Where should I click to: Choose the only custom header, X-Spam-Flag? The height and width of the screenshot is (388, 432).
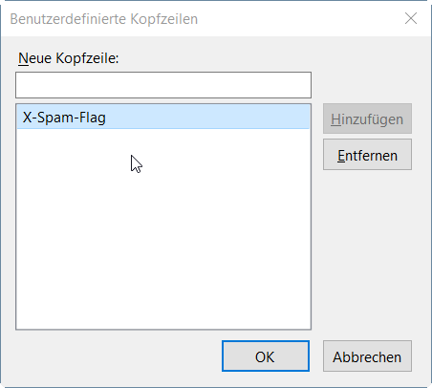pos(163,118)
